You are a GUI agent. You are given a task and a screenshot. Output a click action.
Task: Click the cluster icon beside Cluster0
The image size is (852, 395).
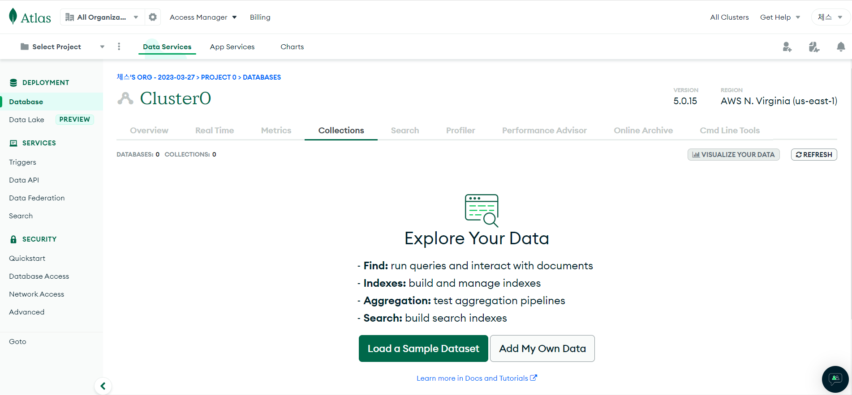[x=125, y=98]
